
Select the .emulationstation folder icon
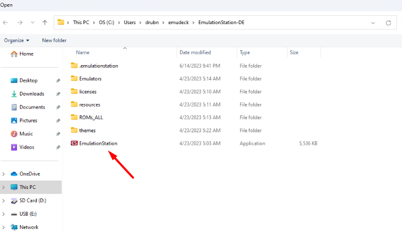74,66
